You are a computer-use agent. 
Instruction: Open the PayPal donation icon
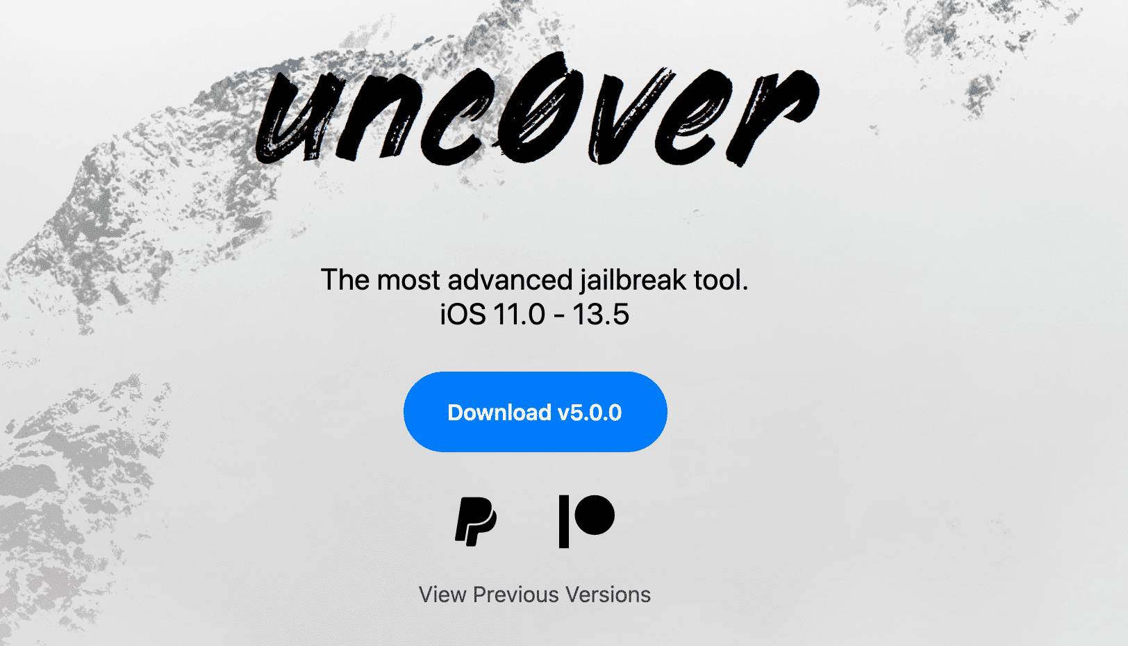tap(476, 522)
